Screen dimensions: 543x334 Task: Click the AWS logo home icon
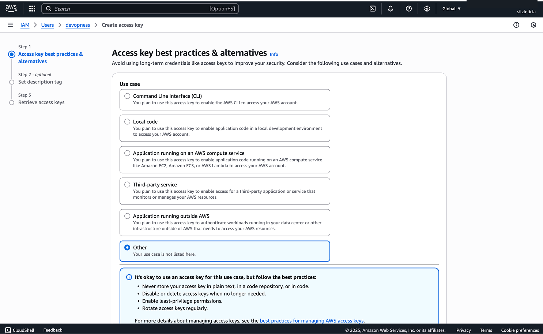pos(11,8)
